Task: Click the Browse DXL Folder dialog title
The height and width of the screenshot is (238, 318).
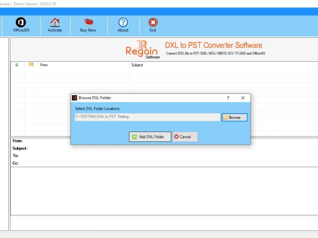Action: point(95,98)
